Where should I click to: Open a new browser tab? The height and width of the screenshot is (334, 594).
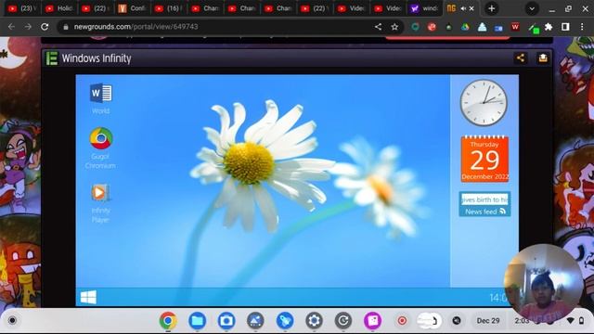491,8
